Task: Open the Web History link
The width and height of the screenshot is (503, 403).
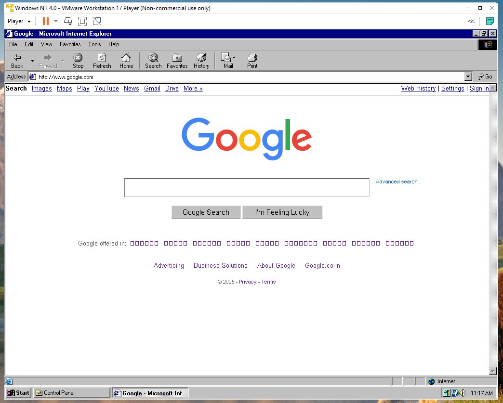Action: pos(418,89)
